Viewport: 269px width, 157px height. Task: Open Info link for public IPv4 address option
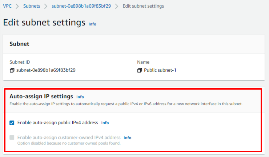pyautogui.click(x=105, y=123)
